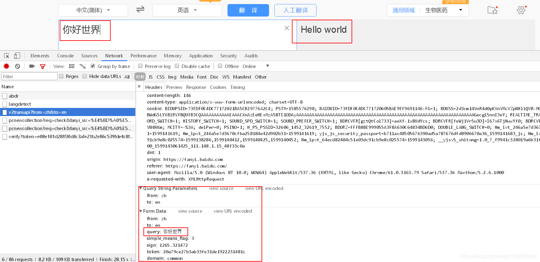Open the Cookies tab of the request

(218, 87)
